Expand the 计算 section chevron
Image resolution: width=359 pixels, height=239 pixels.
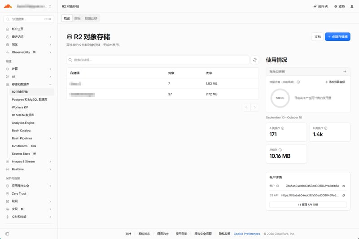[x=50, y=69]
